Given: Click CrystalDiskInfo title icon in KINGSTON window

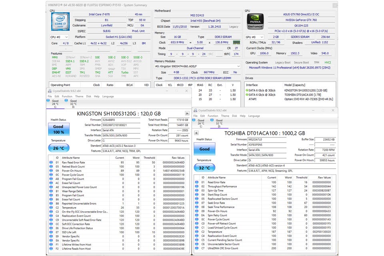Looking at the screenshot, I should coord(50,91).
